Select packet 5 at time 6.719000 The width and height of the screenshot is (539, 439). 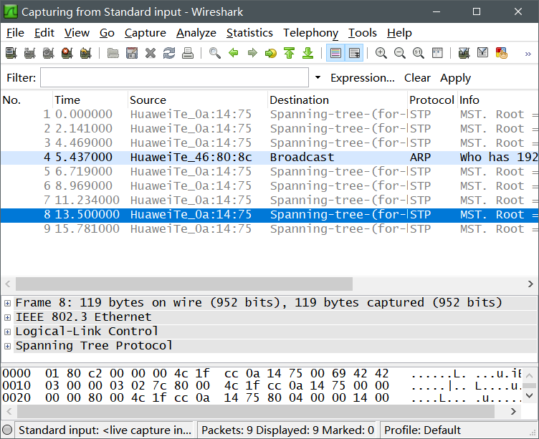pyautogui.click(x=269, y=171)
